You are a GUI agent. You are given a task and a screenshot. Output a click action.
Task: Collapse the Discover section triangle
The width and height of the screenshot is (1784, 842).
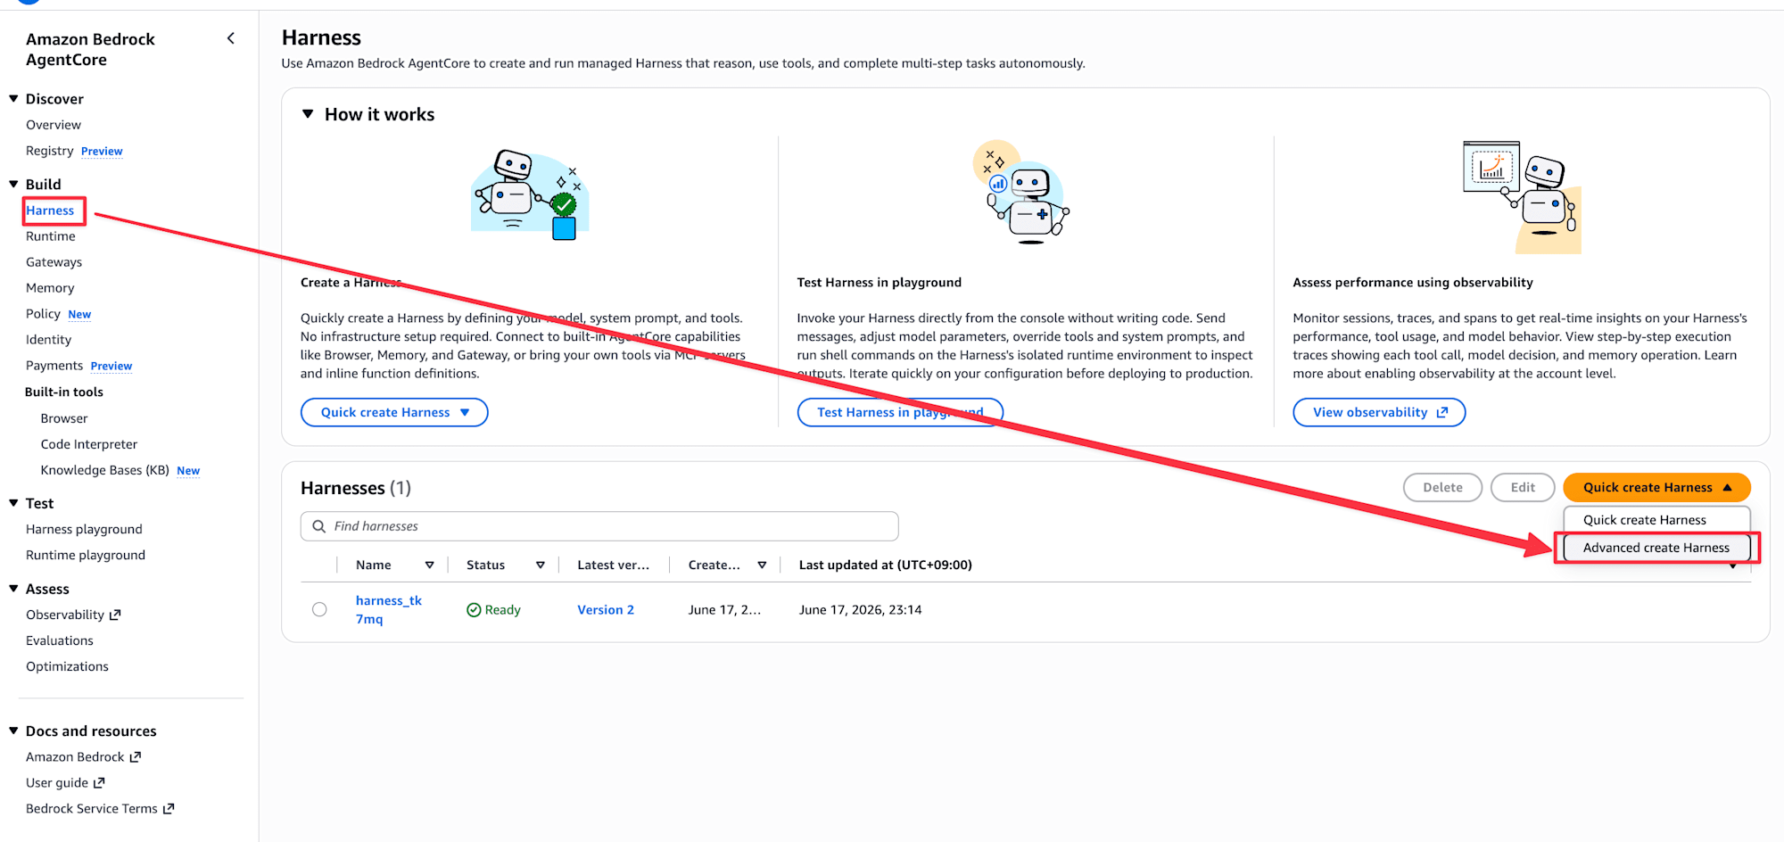tap(13, 99)
